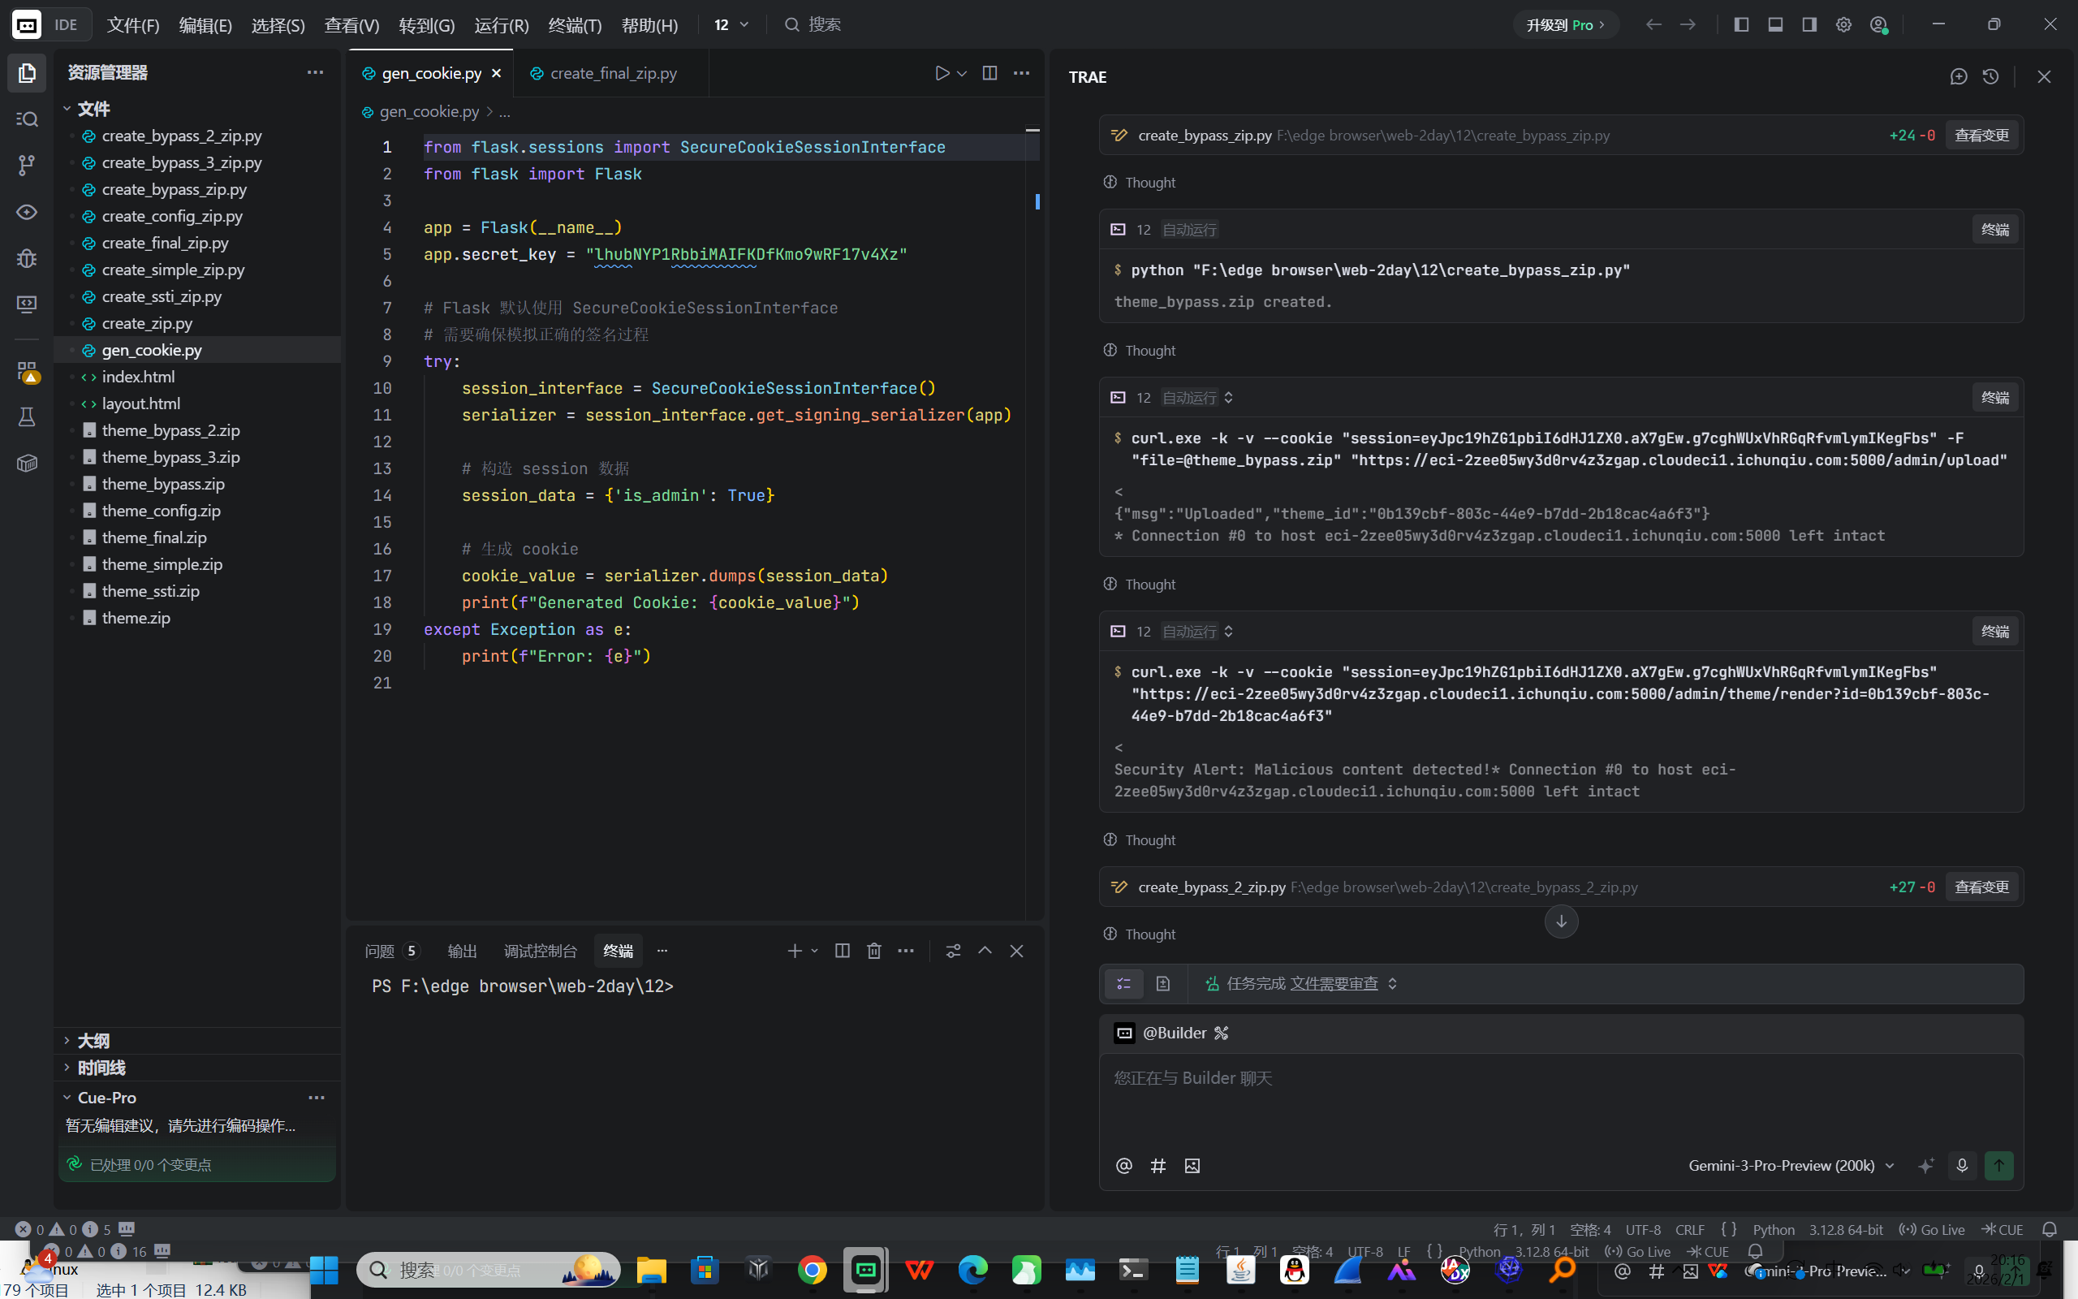The image size is (2078, 1299).
Task: Split the editor right
Action: click(989, 73)
